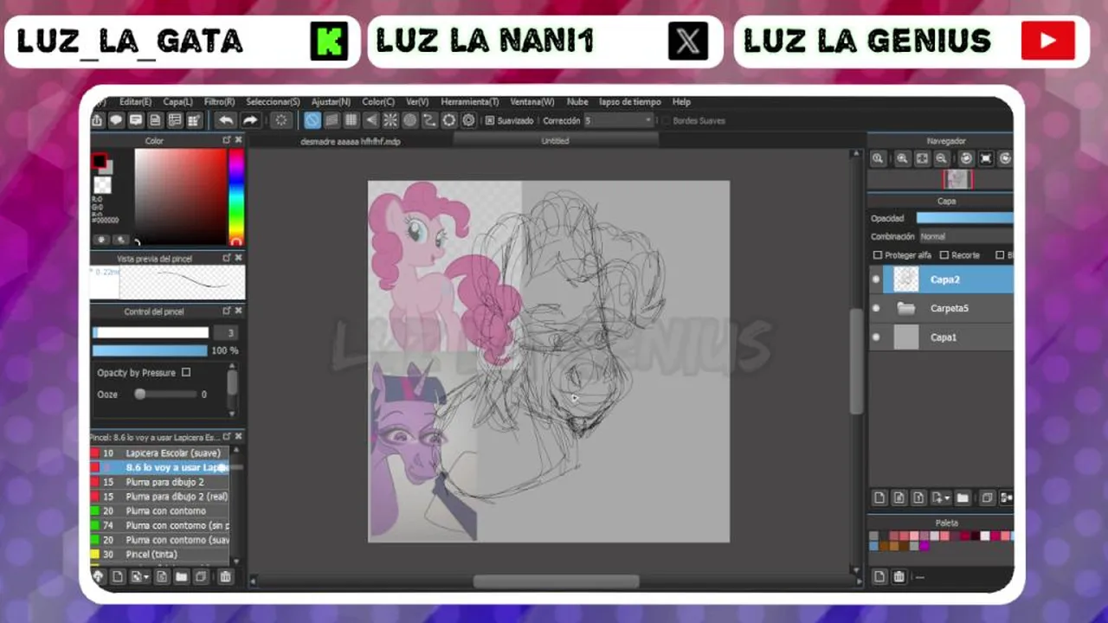Select the curve snap icon
Screen dimensions: 1108x623
coord(429,120)
